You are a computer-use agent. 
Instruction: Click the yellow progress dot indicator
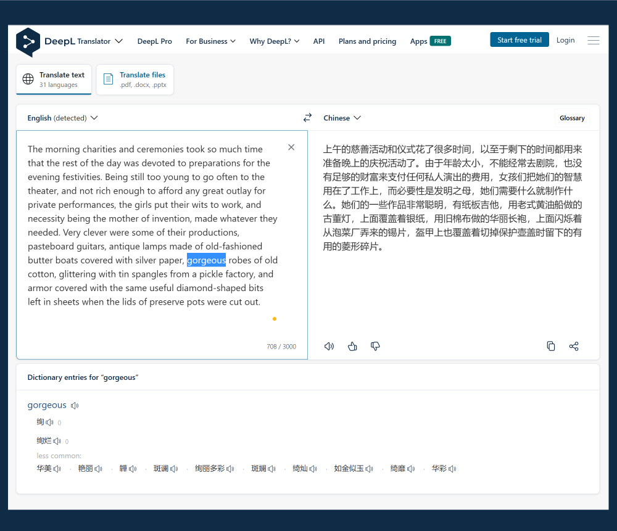click(274, 319)
